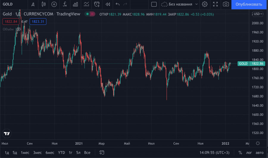Open the GOLD symbol search
This screenshot has width=268, height=158.
[8, 4]
